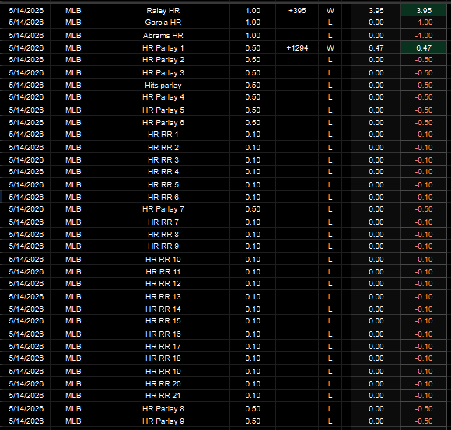The height and width of the screenshot is (430, 451).
Task: Click the HR RR 1 cell
Action: coord(163,135)
